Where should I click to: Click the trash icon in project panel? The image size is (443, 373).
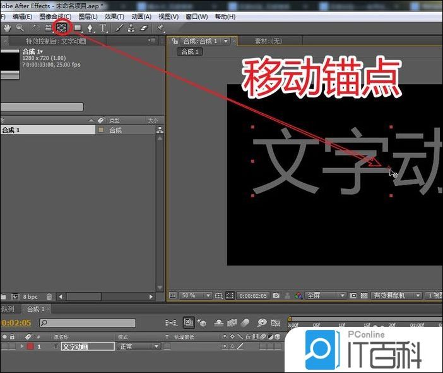[x=49, y=297]
